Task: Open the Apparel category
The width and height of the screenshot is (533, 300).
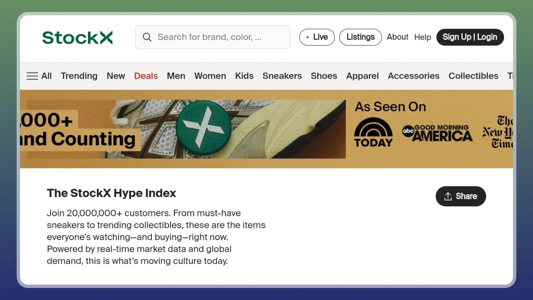Action: 362,76
